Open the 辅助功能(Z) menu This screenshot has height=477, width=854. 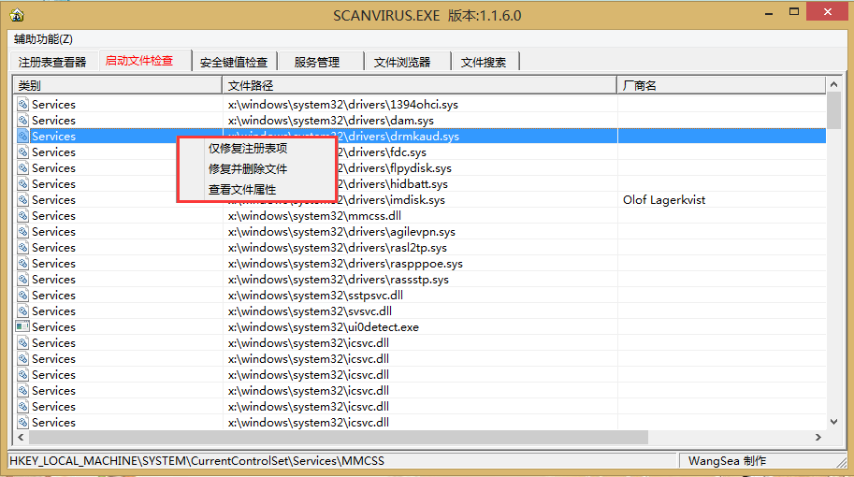(x=43, y=39)
